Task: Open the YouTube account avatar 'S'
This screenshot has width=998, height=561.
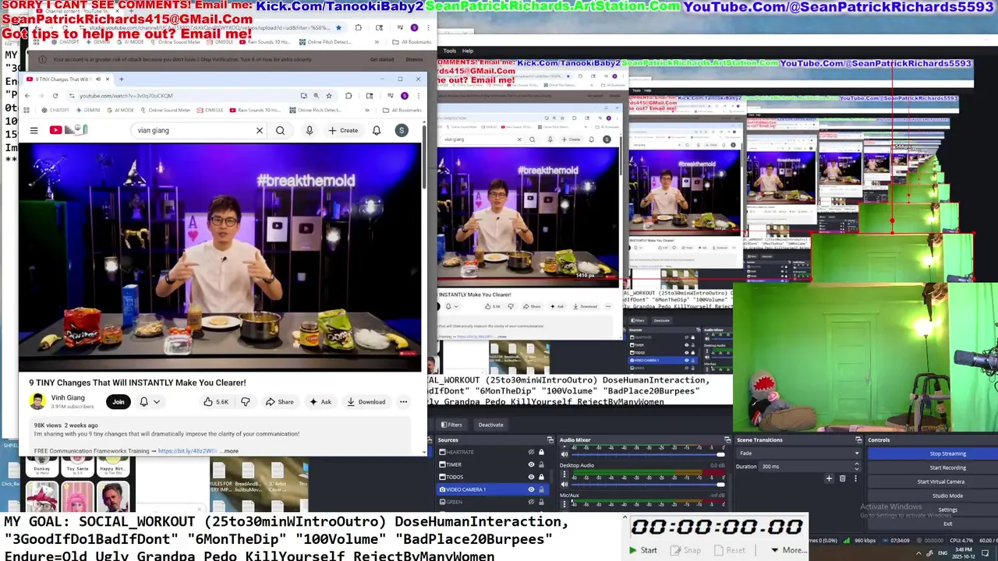Action: [402, 130]
